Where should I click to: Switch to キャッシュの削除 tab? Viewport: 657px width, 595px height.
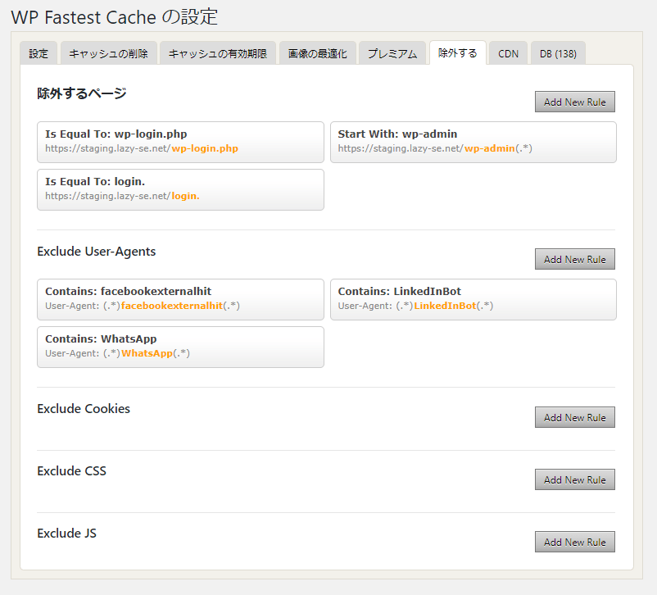(x=108, y=53)
